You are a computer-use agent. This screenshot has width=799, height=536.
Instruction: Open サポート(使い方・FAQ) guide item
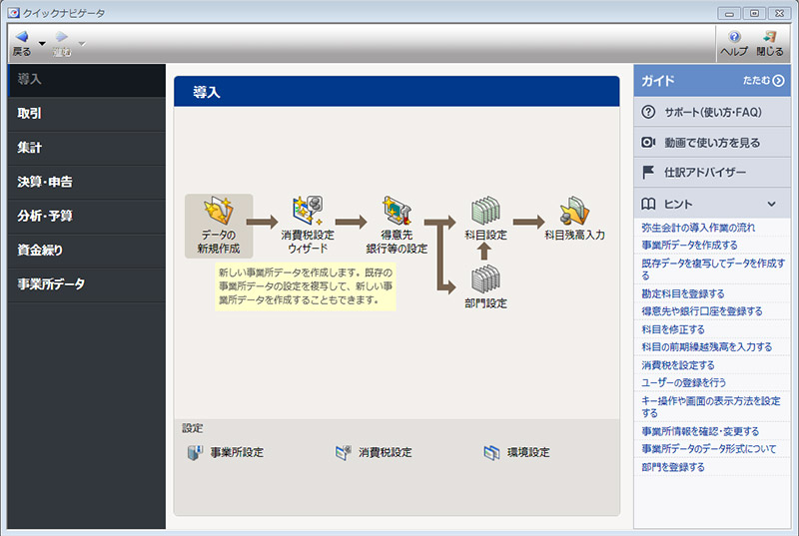click(712, 112)
